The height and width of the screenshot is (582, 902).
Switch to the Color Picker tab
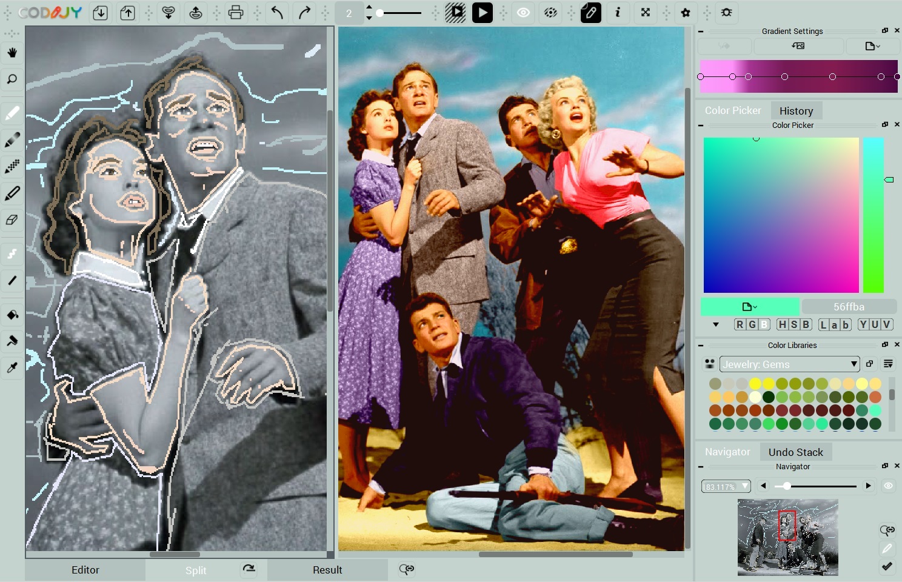(732, 110)
